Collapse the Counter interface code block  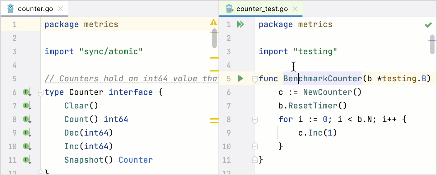click(x=40, y=92)
